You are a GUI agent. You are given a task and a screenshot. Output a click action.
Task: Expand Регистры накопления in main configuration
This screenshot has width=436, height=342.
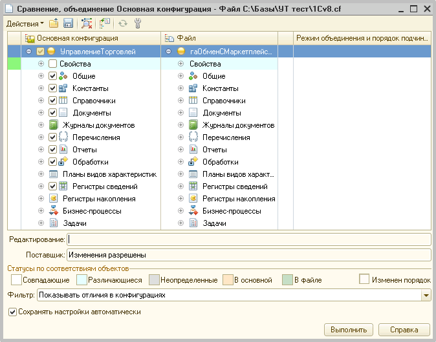coord(41,198)
